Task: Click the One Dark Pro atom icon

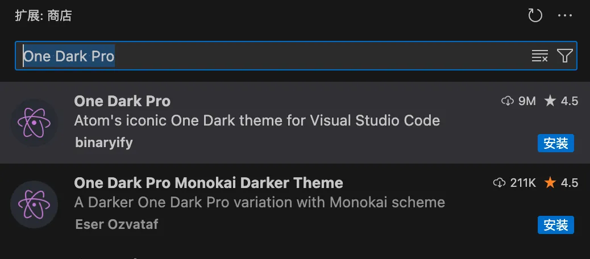Action: [34, 122]
